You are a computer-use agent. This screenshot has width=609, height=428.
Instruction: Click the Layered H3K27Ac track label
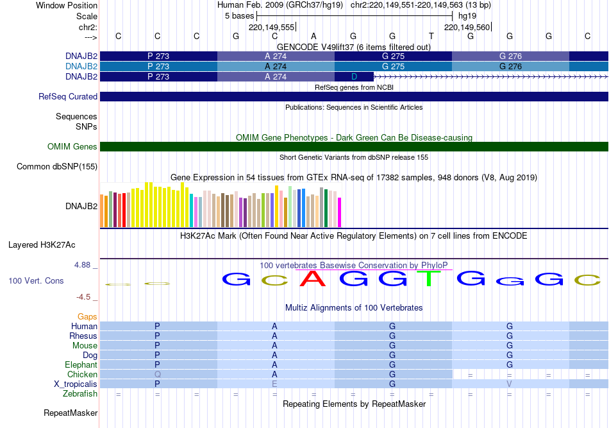(x=42, y=245)
